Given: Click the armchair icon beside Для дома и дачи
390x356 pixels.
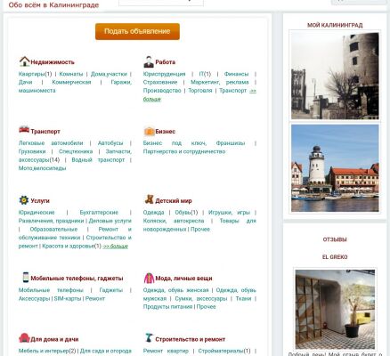Looking at the screenshot, I should pos(24,338).
